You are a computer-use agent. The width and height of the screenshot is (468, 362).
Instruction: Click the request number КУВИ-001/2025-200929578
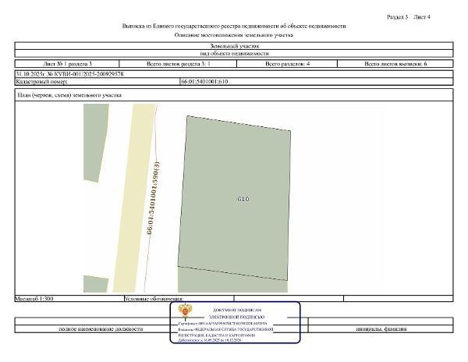[85, 74]
